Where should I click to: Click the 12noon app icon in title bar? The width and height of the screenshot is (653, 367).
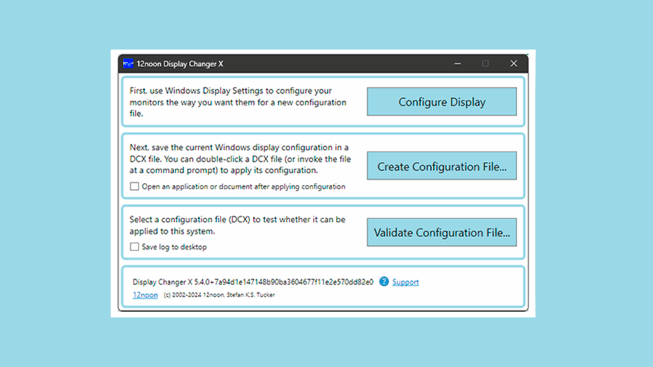[128, 64]
